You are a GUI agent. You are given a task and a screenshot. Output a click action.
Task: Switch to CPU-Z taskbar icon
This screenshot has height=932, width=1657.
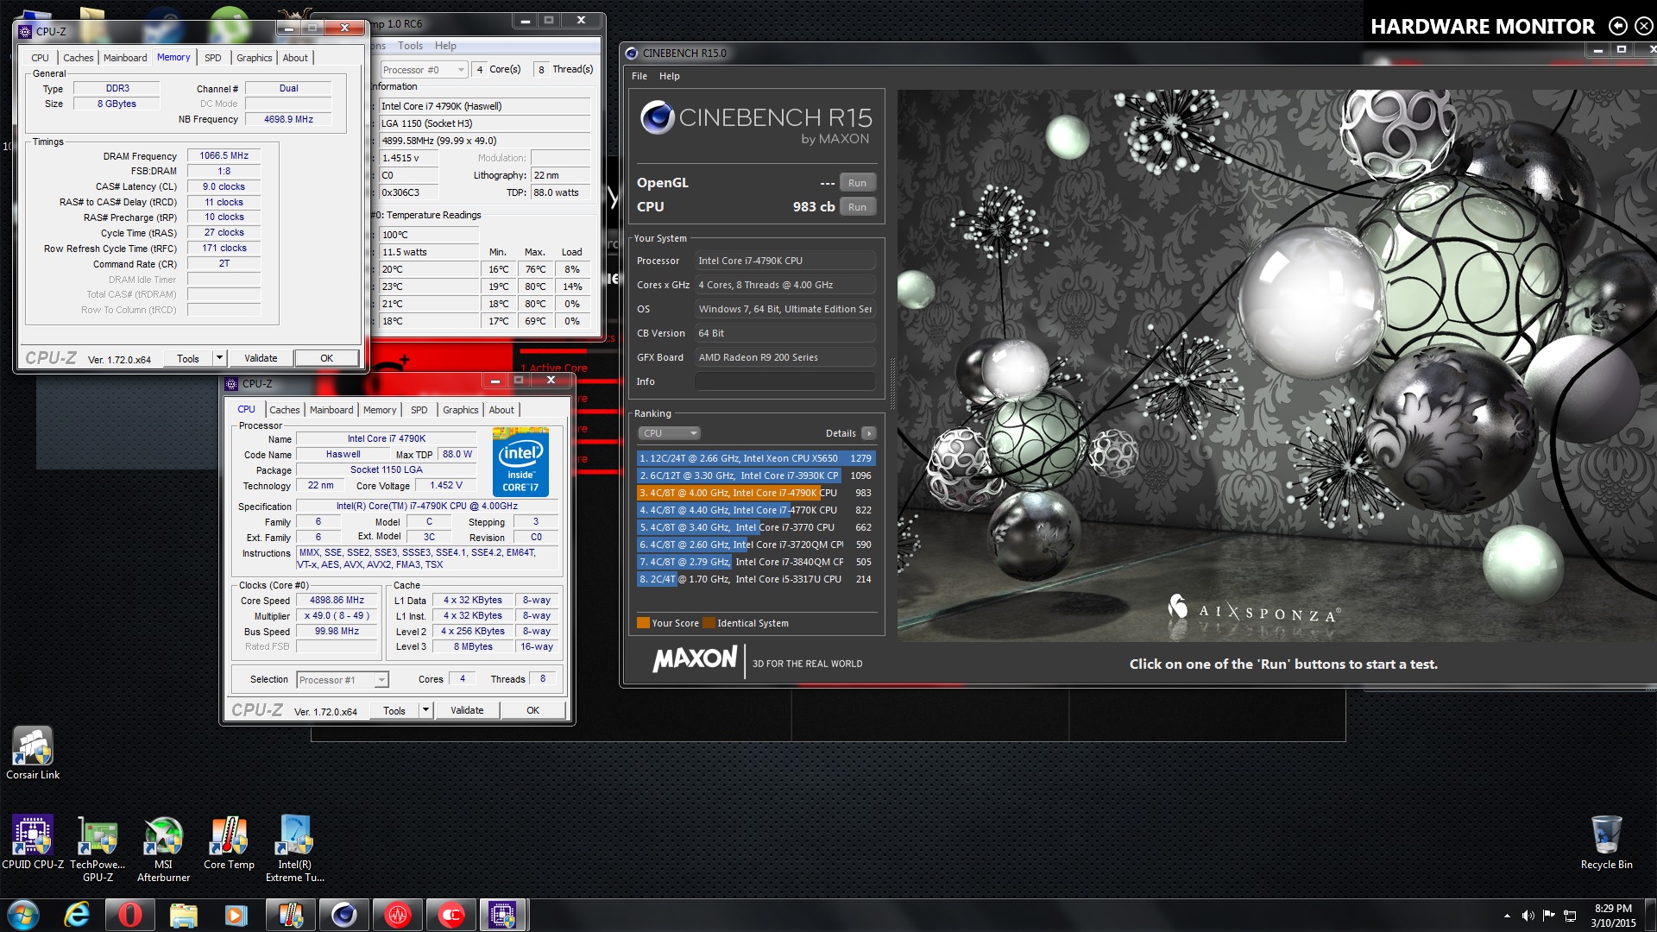point(503,915)
